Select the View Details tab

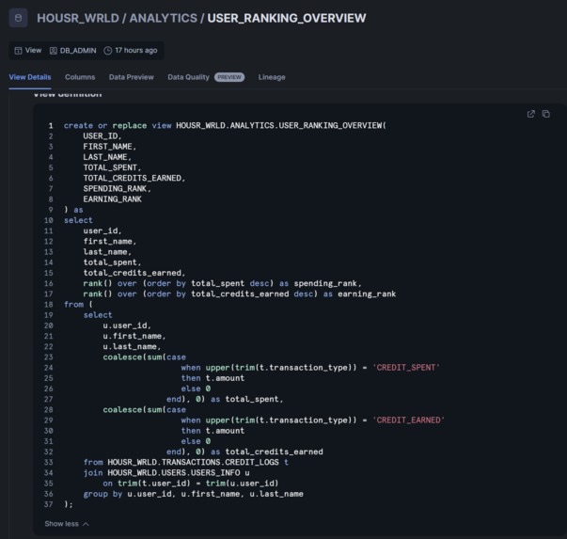click(x=30, y=77)
